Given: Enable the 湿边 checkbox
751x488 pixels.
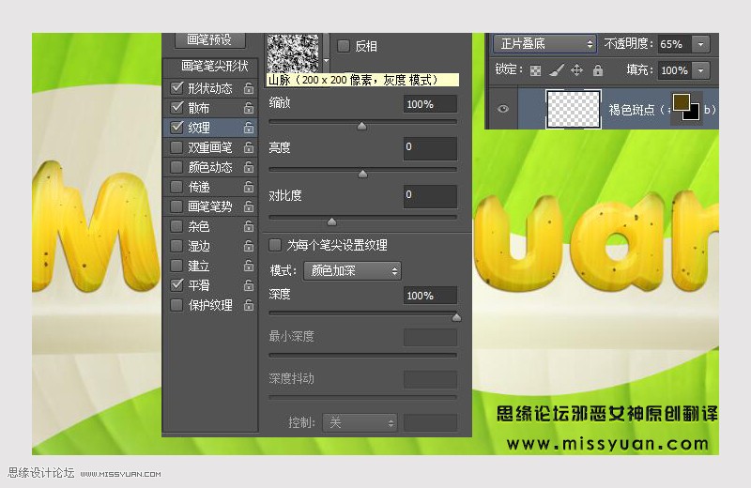Looking at the screenshot, I should tap(176, 246).
